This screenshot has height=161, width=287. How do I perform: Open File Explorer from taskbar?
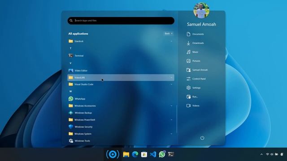coord(126,154)
